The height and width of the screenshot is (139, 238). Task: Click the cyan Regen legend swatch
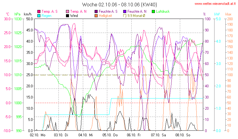pos(39,16)
